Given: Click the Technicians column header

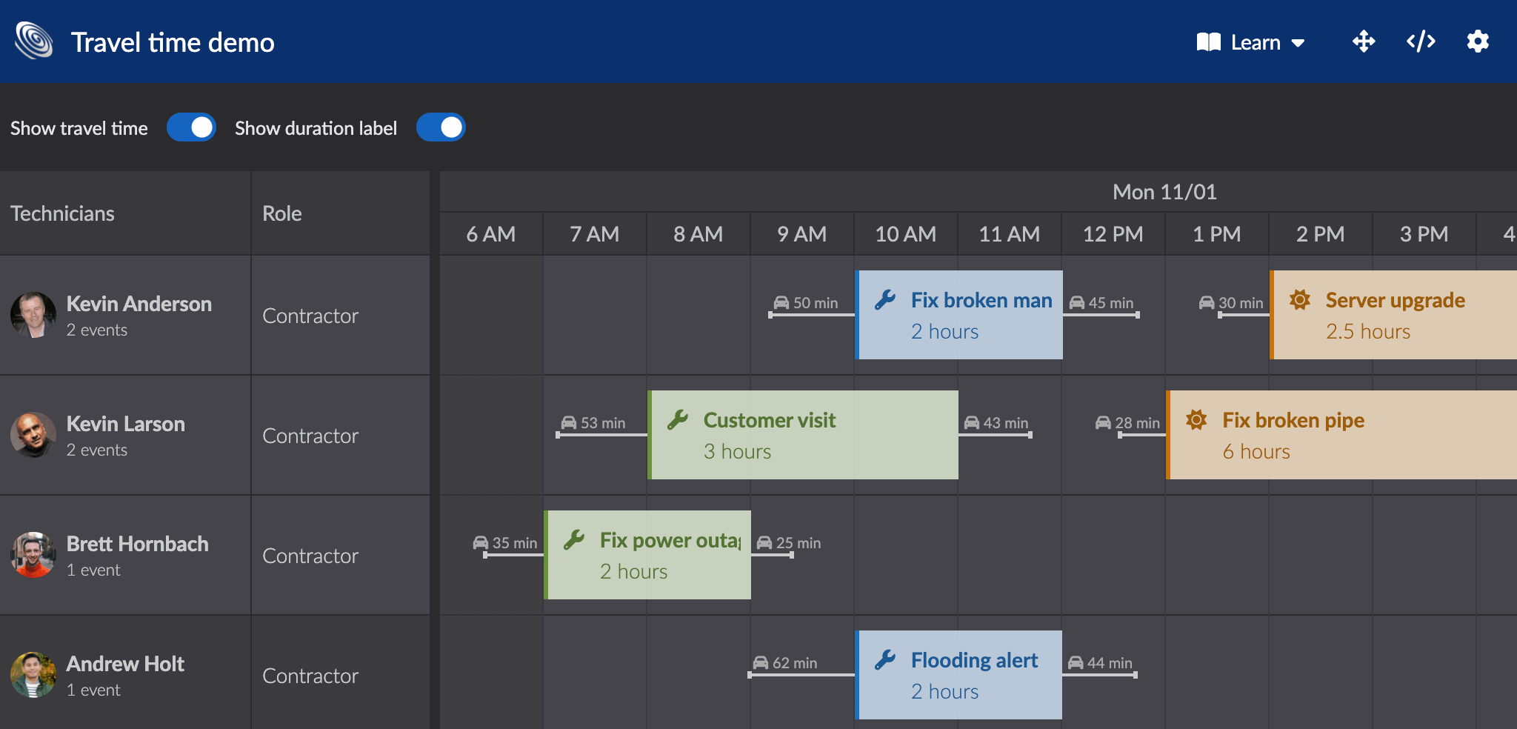Looking at the screenshot, I should click(62, 213).
